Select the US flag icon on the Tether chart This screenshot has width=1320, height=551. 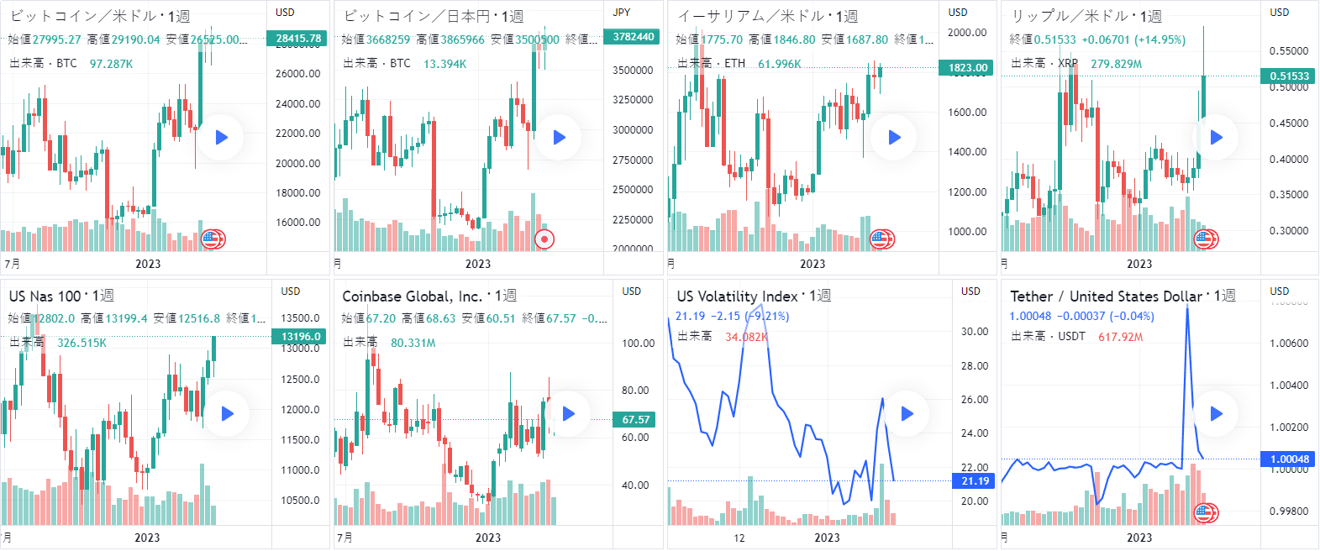tap(1206, 512)
